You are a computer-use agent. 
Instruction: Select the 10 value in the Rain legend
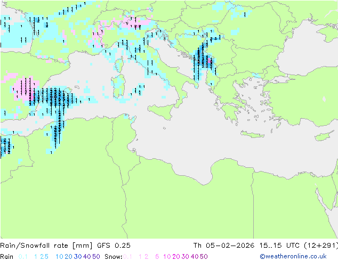(60, 257)
